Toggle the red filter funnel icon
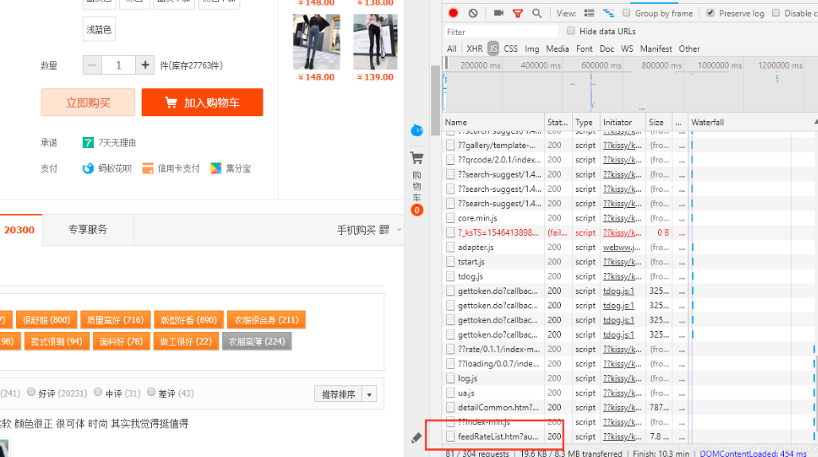818x457 pixels. [517, 13]
